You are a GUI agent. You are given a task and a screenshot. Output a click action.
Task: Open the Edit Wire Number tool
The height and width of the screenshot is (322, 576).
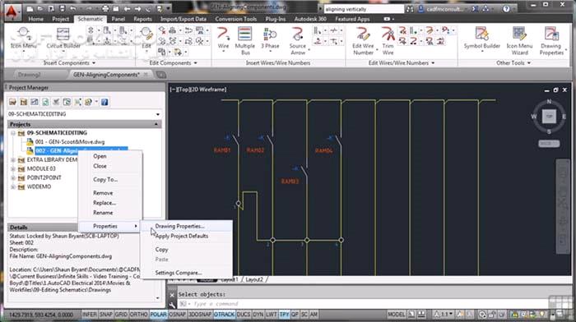point(363,41)
